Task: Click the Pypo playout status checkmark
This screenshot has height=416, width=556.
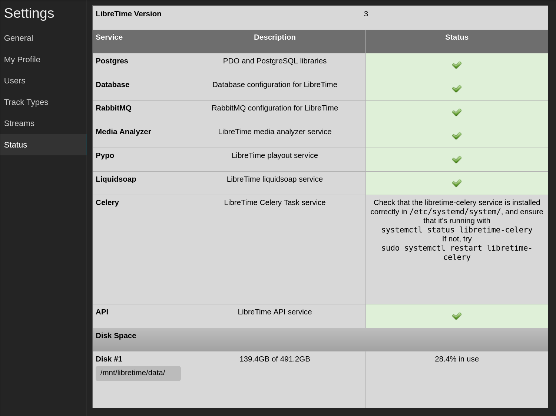Action: point(457,159)
